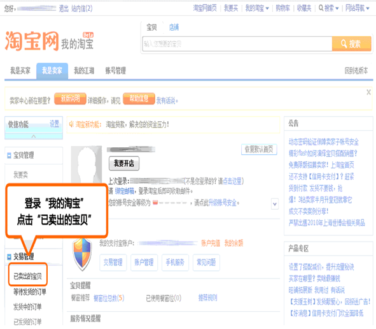The image size is (376, 329).
Task: Click 我的余额 link
Action: [233, 244]
